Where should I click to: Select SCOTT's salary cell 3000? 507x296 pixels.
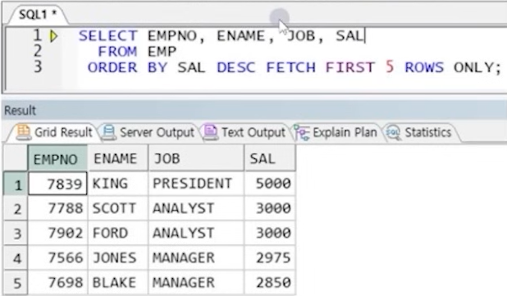point(270,208)
